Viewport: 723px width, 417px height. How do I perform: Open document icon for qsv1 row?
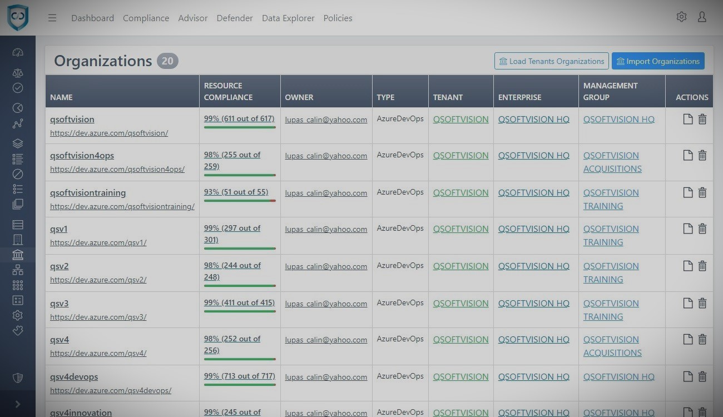pyautogui.click(x=688, y=229)
